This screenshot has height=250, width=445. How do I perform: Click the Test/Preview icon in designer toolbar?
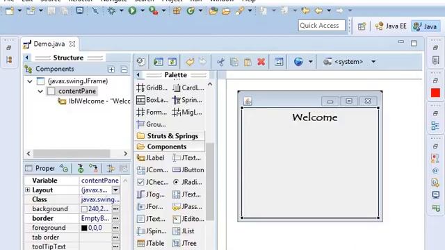[159, 62]
